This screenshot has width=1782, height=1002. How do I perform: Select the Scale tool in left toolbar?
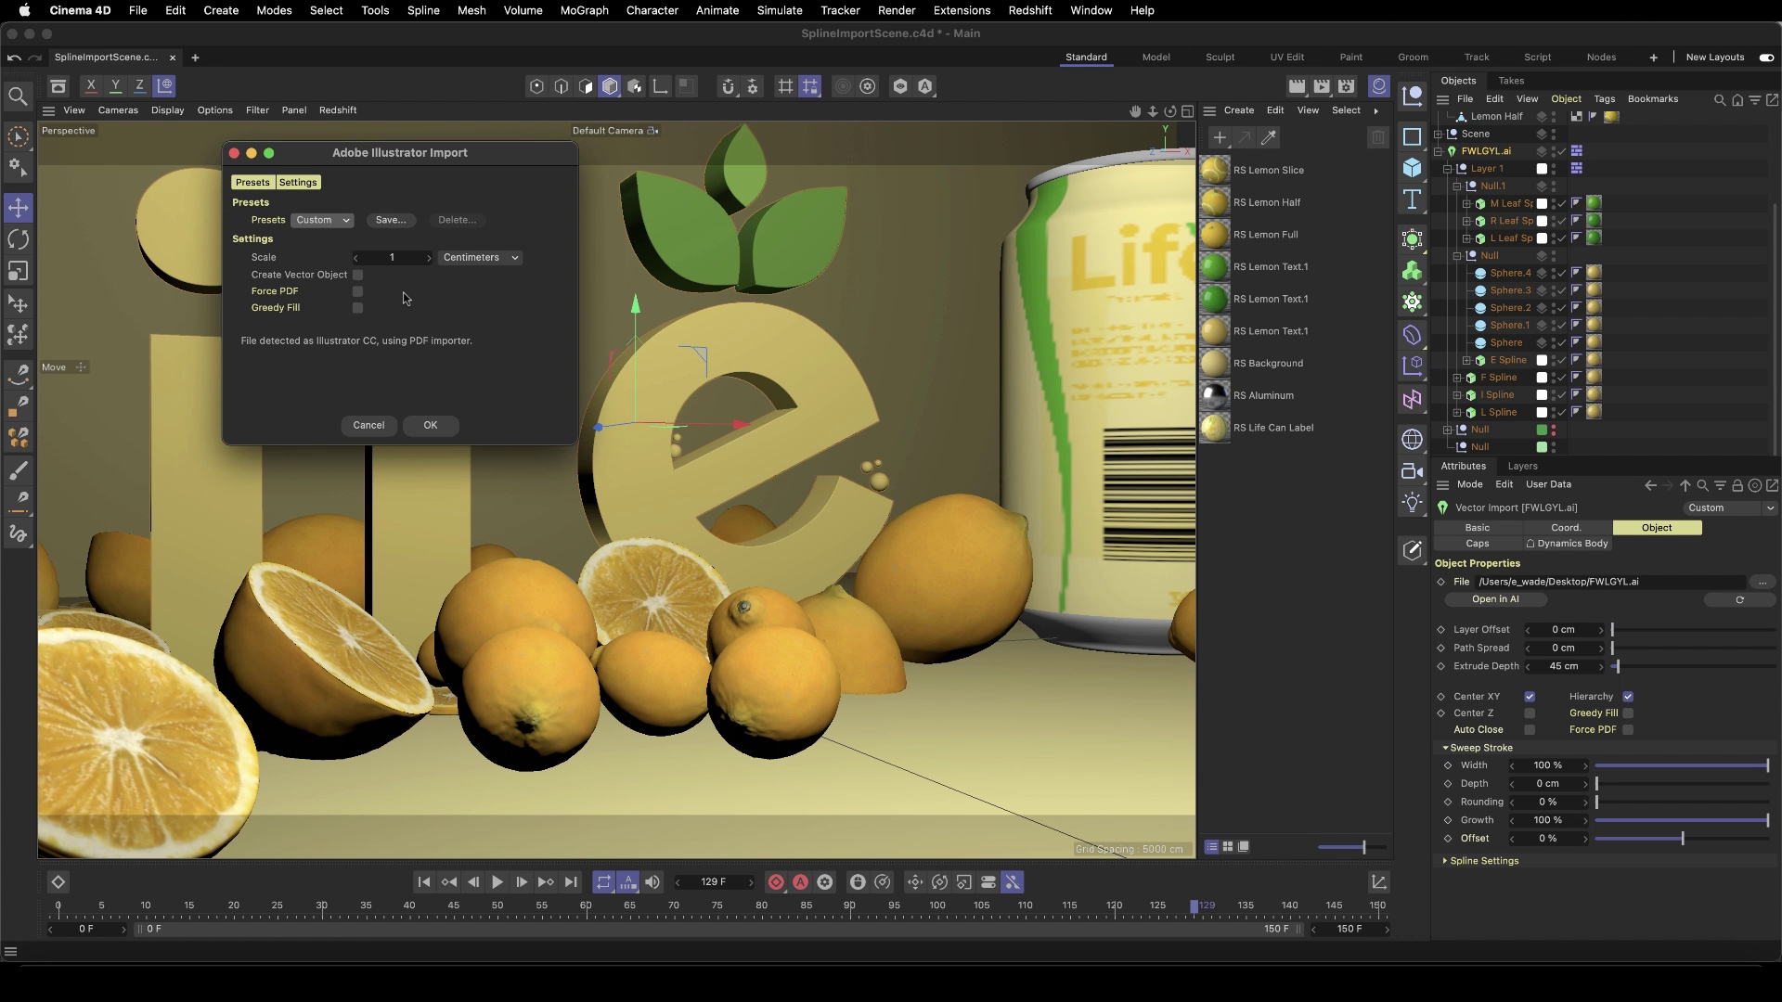(18, 272)
